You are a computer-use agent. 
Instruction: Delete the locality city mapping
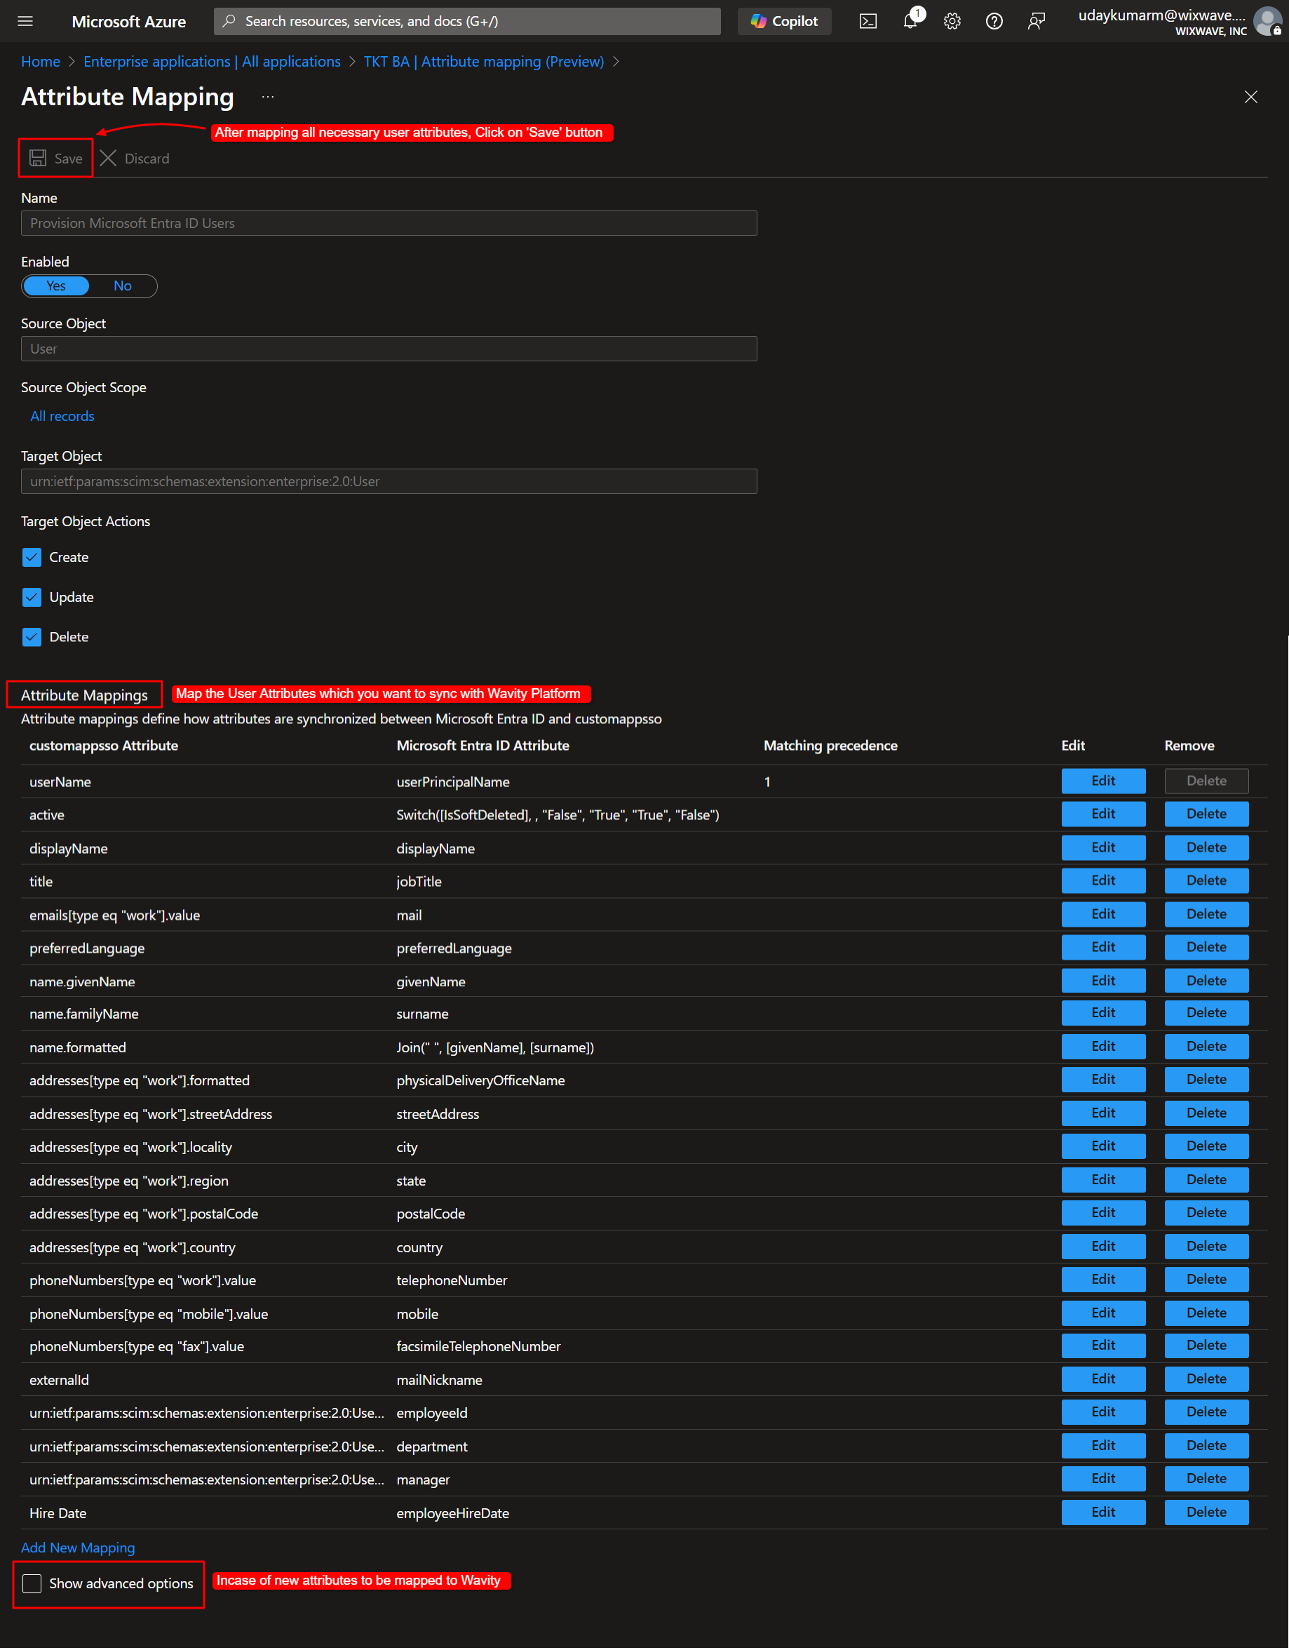pos(1206,1146)
